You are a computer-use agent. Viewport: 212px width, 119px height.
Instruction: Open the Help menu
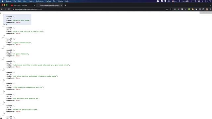tap(67, 1)
